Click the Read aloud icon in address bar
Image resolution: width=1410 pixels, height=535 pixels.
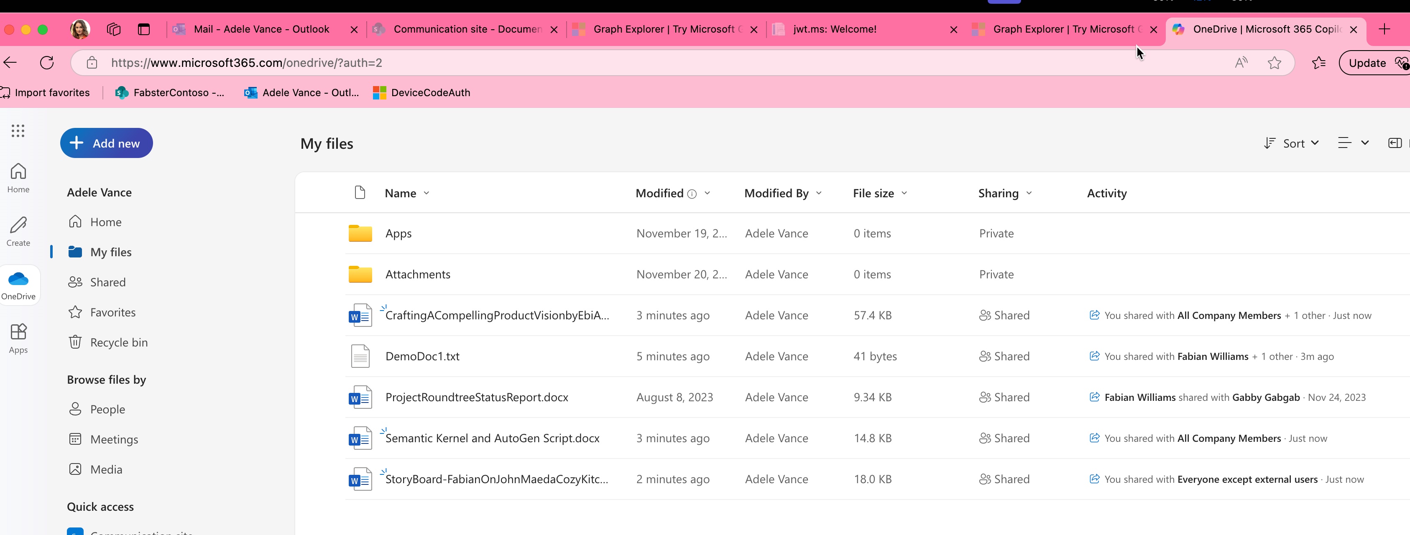(1240, 62)
